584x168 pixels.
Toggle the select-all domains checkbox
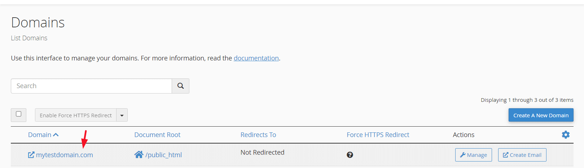point(18,114)
